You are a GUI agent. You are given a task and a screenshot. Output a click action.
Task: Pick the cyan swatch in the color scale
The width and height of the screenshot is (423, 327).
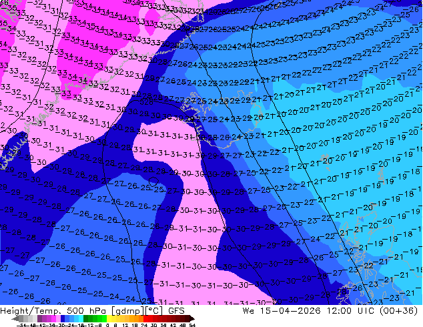[81, 318]
